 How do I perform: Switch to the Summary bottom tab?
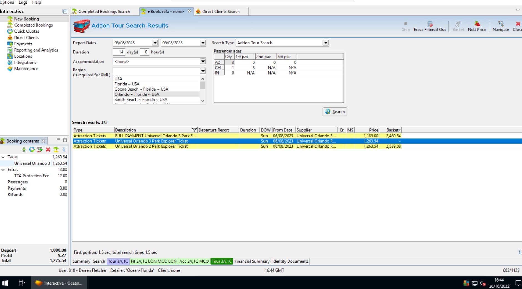[x=81, y=261]
